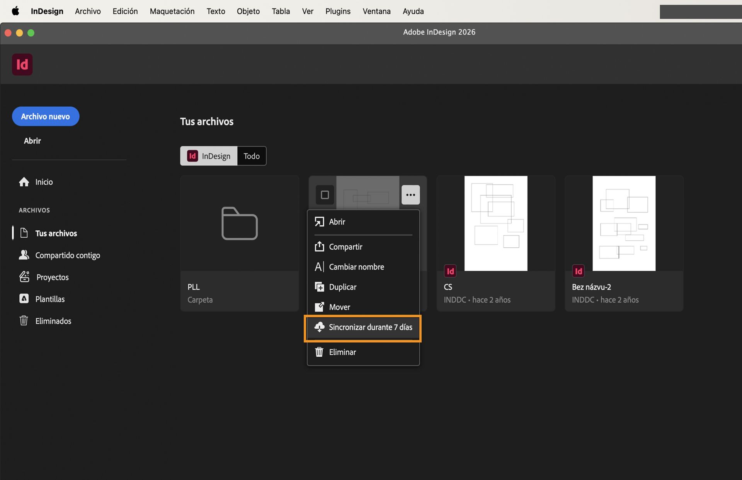Open the Inicio home section
Viewport: 742px width, 480px height.
(44, 182)
